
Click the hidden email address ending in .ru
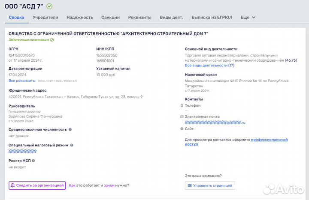pyautogui.click(x=215, y=122)
